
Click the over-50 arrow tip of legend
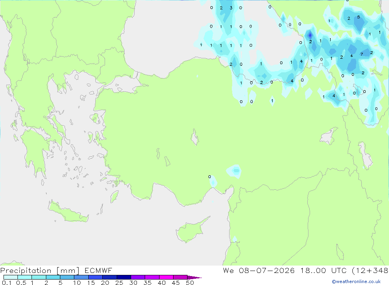(x=194, y=278)
